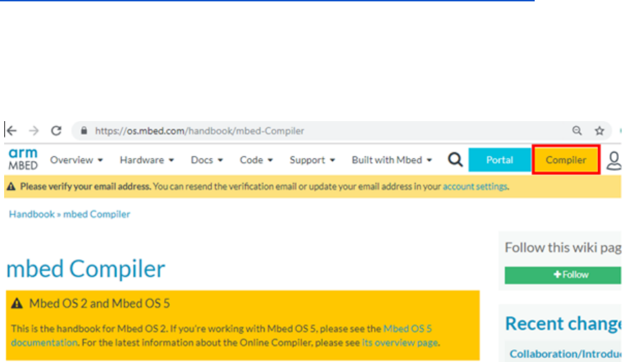Open the arm MBED logo home link
The width and height of the screenshot is (627, 362).
point(23,160)
